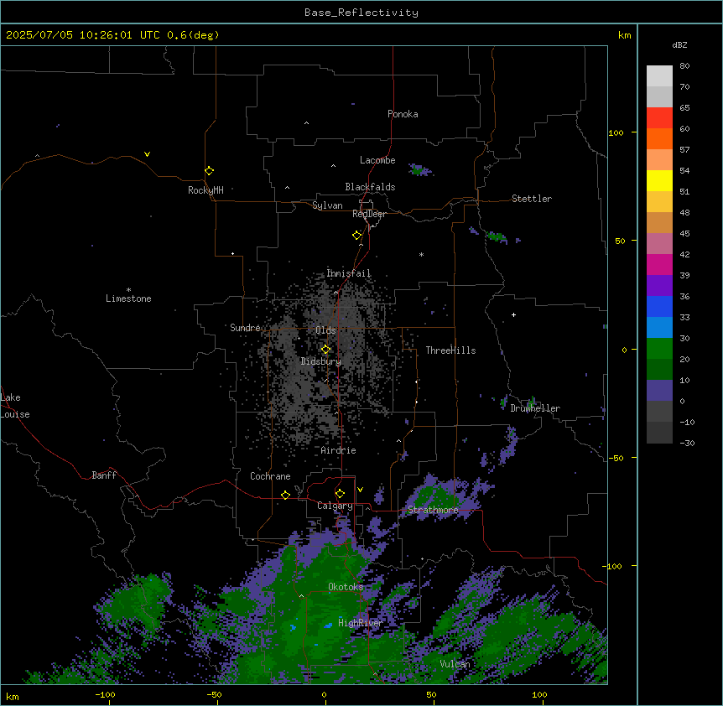The height and width of the screenshot is (706, 723).
Task: Click the -30 value in dBZ legend
Action: (x=687, y=443)
